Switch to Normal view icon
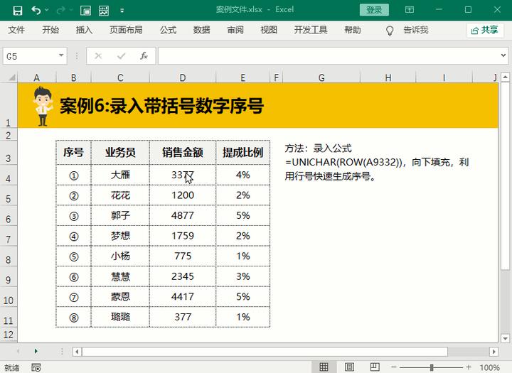Viewport: 512px width, 373px height. (x=324, y=367)
